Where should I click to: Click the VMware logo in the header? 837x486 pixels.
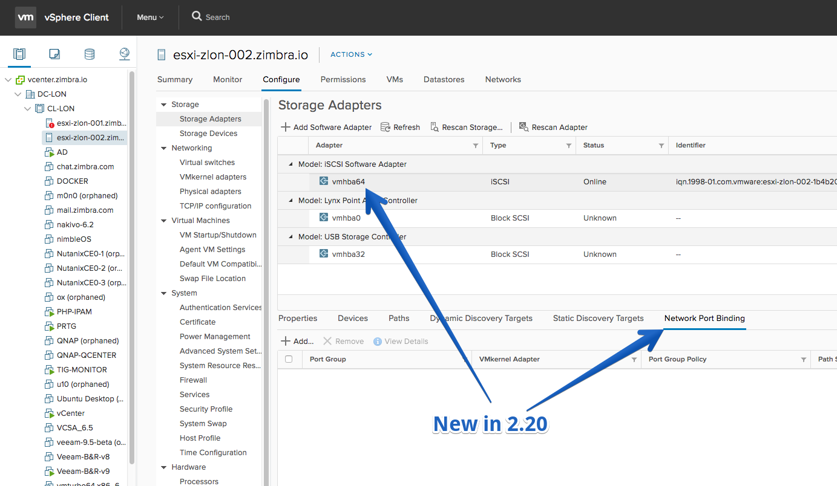[x=25, y=18]
